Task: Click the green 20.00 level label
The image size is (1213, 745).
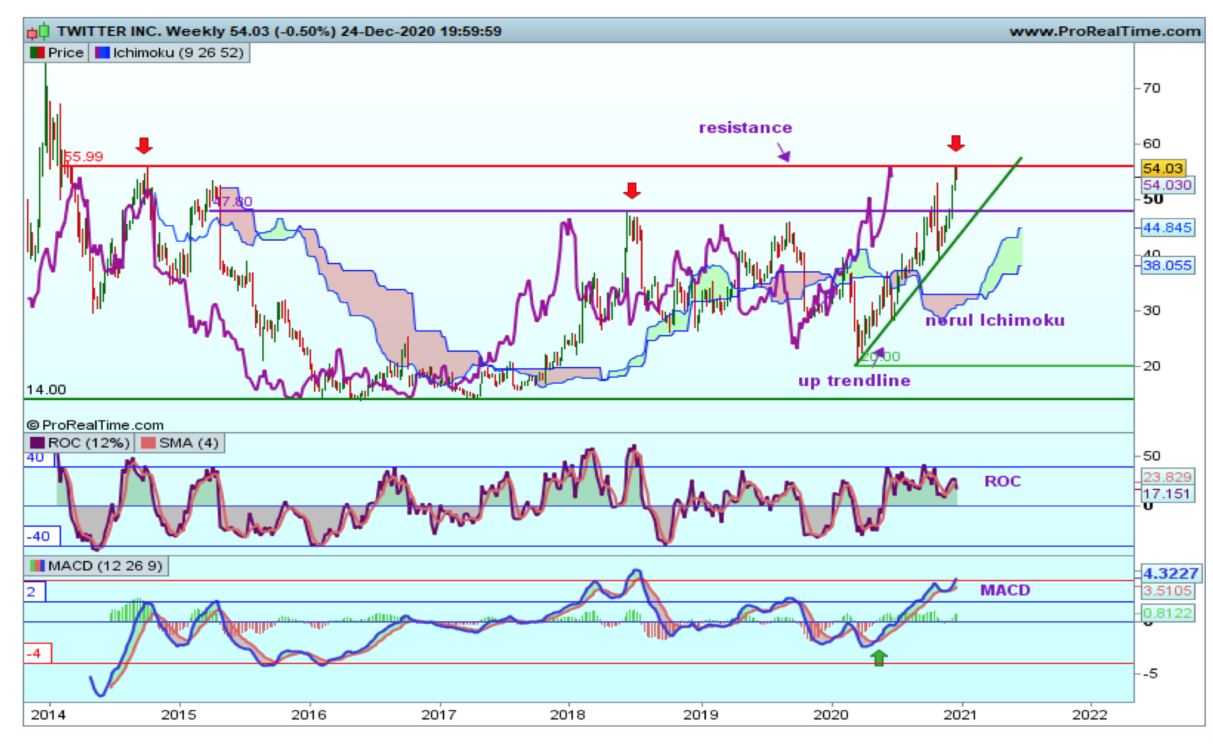Action: (880, 356)
